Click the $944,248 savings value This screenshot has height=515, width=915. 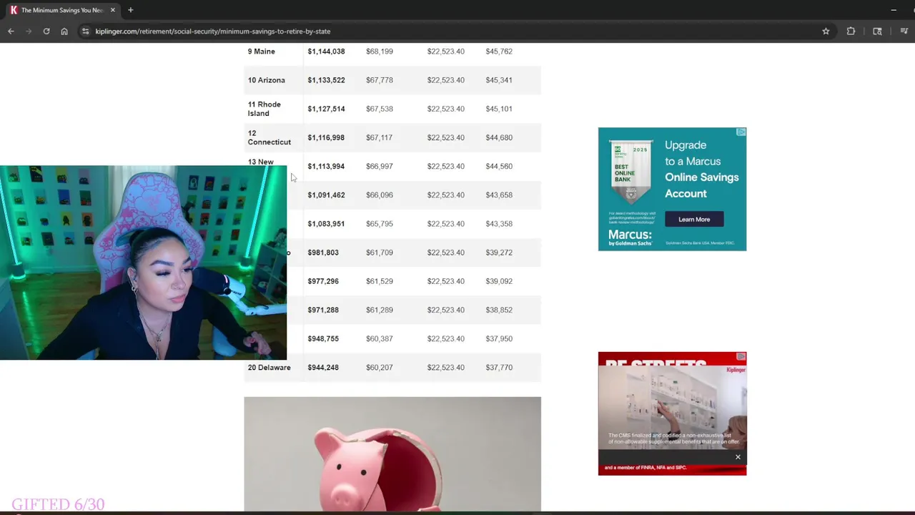point(323,368)
